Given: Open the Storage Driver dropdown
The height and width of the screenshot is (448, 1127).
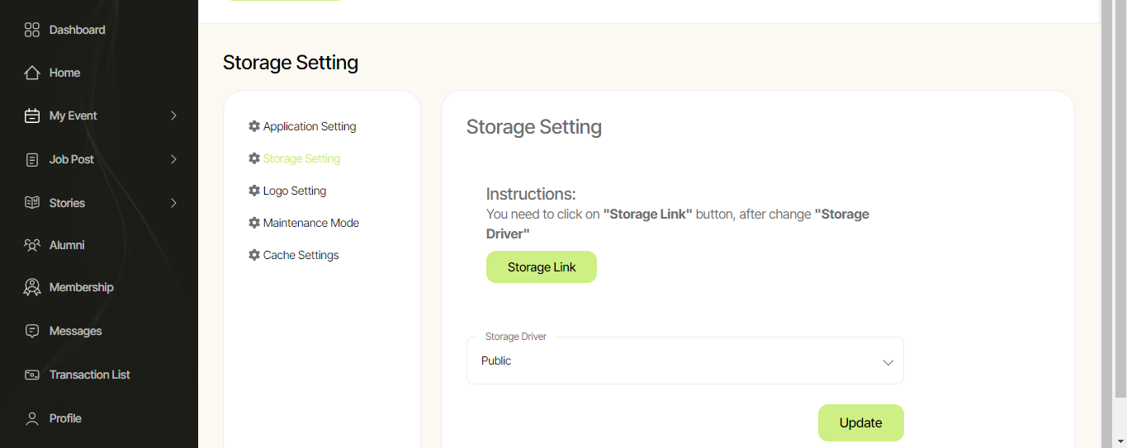Looking at the screenshot, I should pyautogui.click(x=684, y=361).
